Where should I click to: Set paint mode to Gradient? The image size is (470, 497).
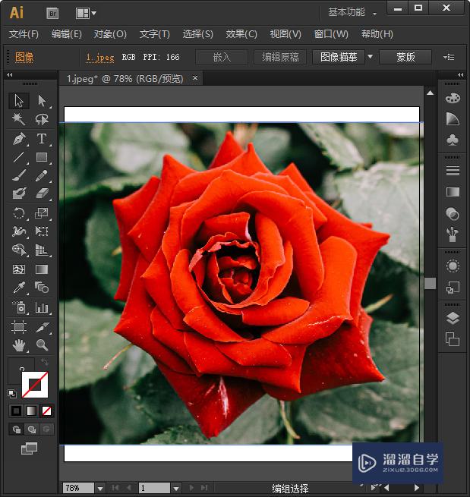coord(31,411)
